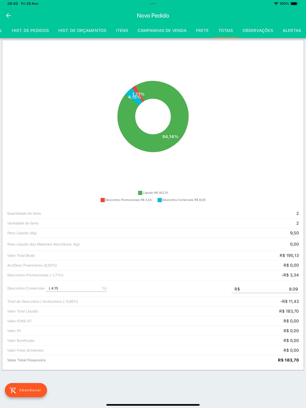Switch to the Itens tab
The height and width of the screenshot is (408, 306).
(x=122, y=31)
